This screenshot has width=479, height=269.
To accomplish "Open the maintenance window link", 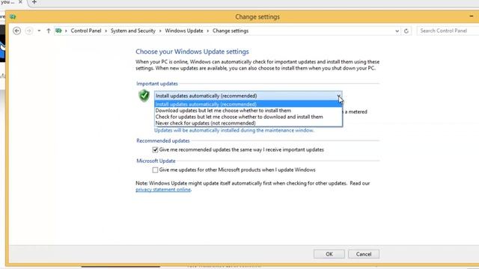I will point(234,130).
